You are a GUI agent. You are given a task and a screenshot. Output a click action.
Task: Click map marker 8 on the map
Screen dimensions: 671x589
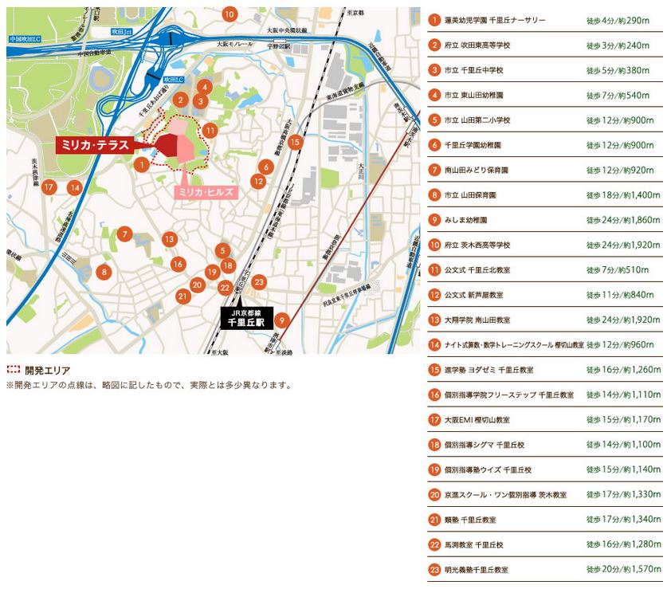(x=104, y=272)
